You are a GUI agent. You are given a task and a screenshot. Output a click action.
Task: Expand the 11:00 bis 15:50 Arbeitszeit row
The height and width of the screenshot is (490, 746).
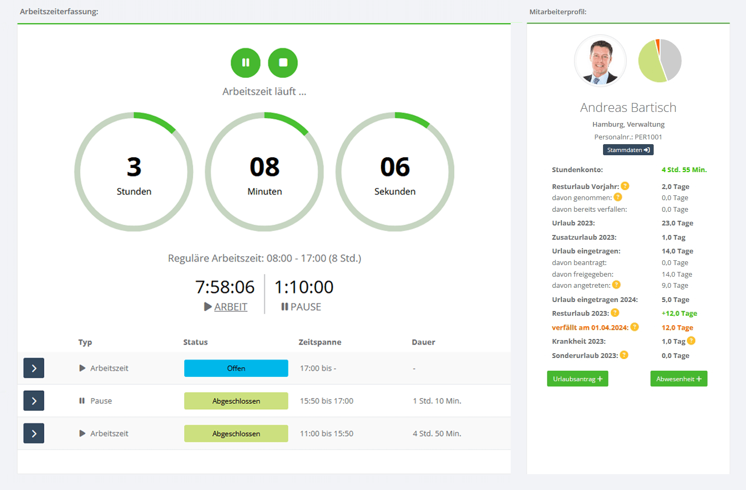(x=34, y=434)
